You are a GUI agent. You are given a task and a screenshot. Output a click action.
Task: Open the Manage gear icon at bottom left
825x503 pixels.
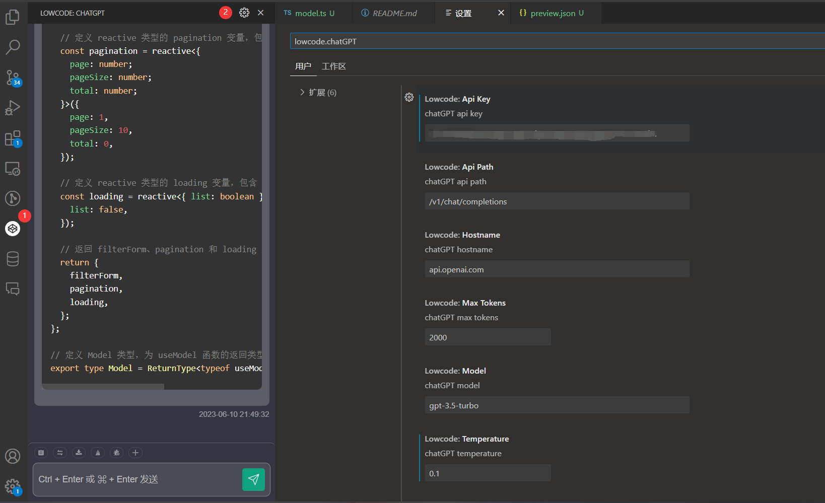coord(13,486)
